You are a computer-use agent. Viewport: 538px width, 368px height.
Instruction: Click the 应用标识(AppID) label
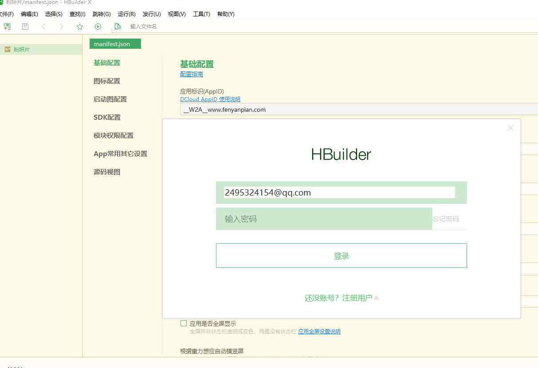pos(202,91)
